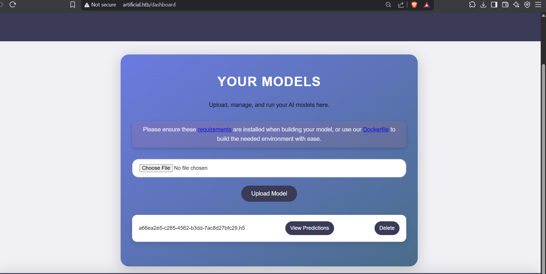
Task: Click the scrollbar up arrow
Action: point(543,15)
